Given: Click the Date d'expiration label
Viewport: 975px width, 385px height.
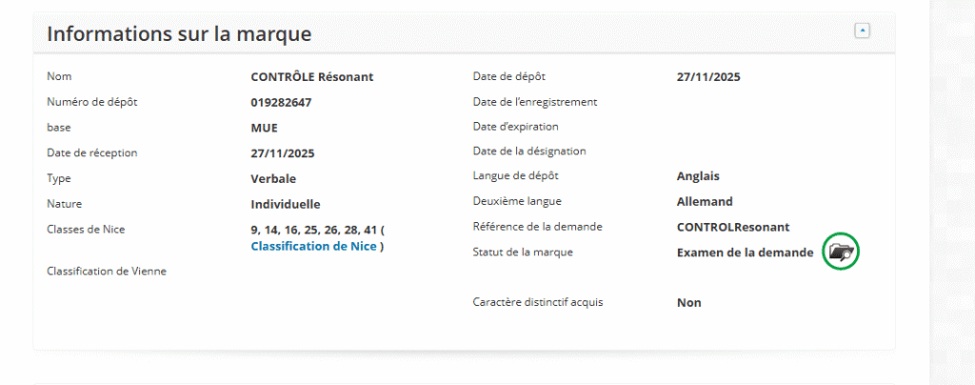Looking at the screenshot, I should coord(515,126).
